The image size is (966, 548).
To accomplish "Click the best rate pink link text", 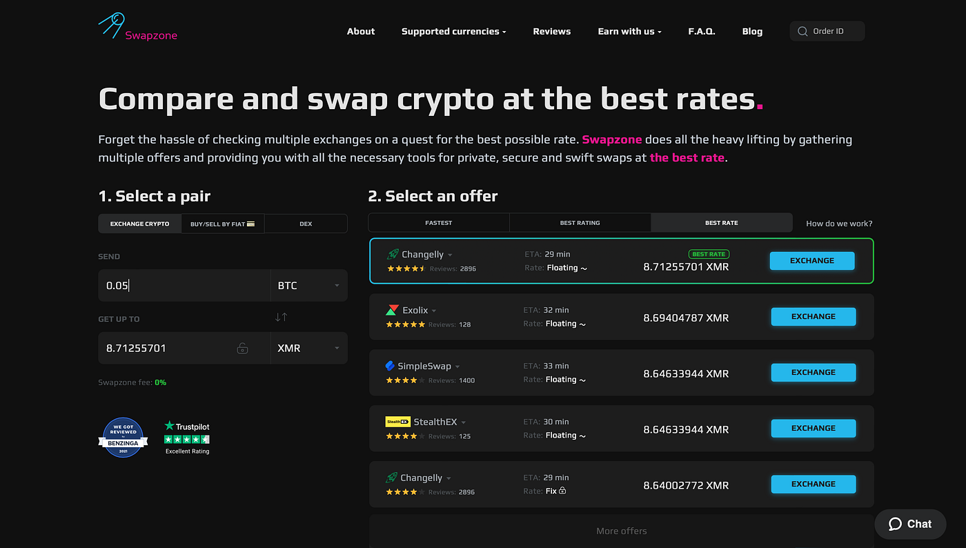I will coord(687,157).
